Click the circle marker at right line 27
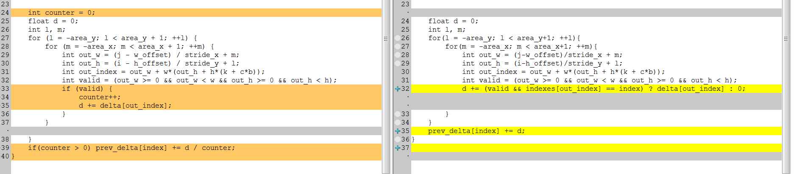The image size is (794, 174). [398, 46]
